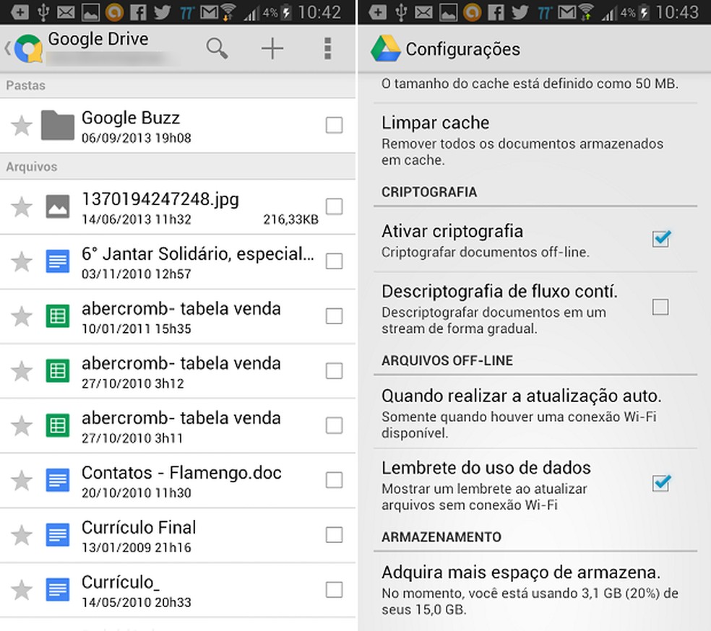711x631 pixels.
Task: Tap the document icon of Currículo Final
Action: [x=56, y=534]
